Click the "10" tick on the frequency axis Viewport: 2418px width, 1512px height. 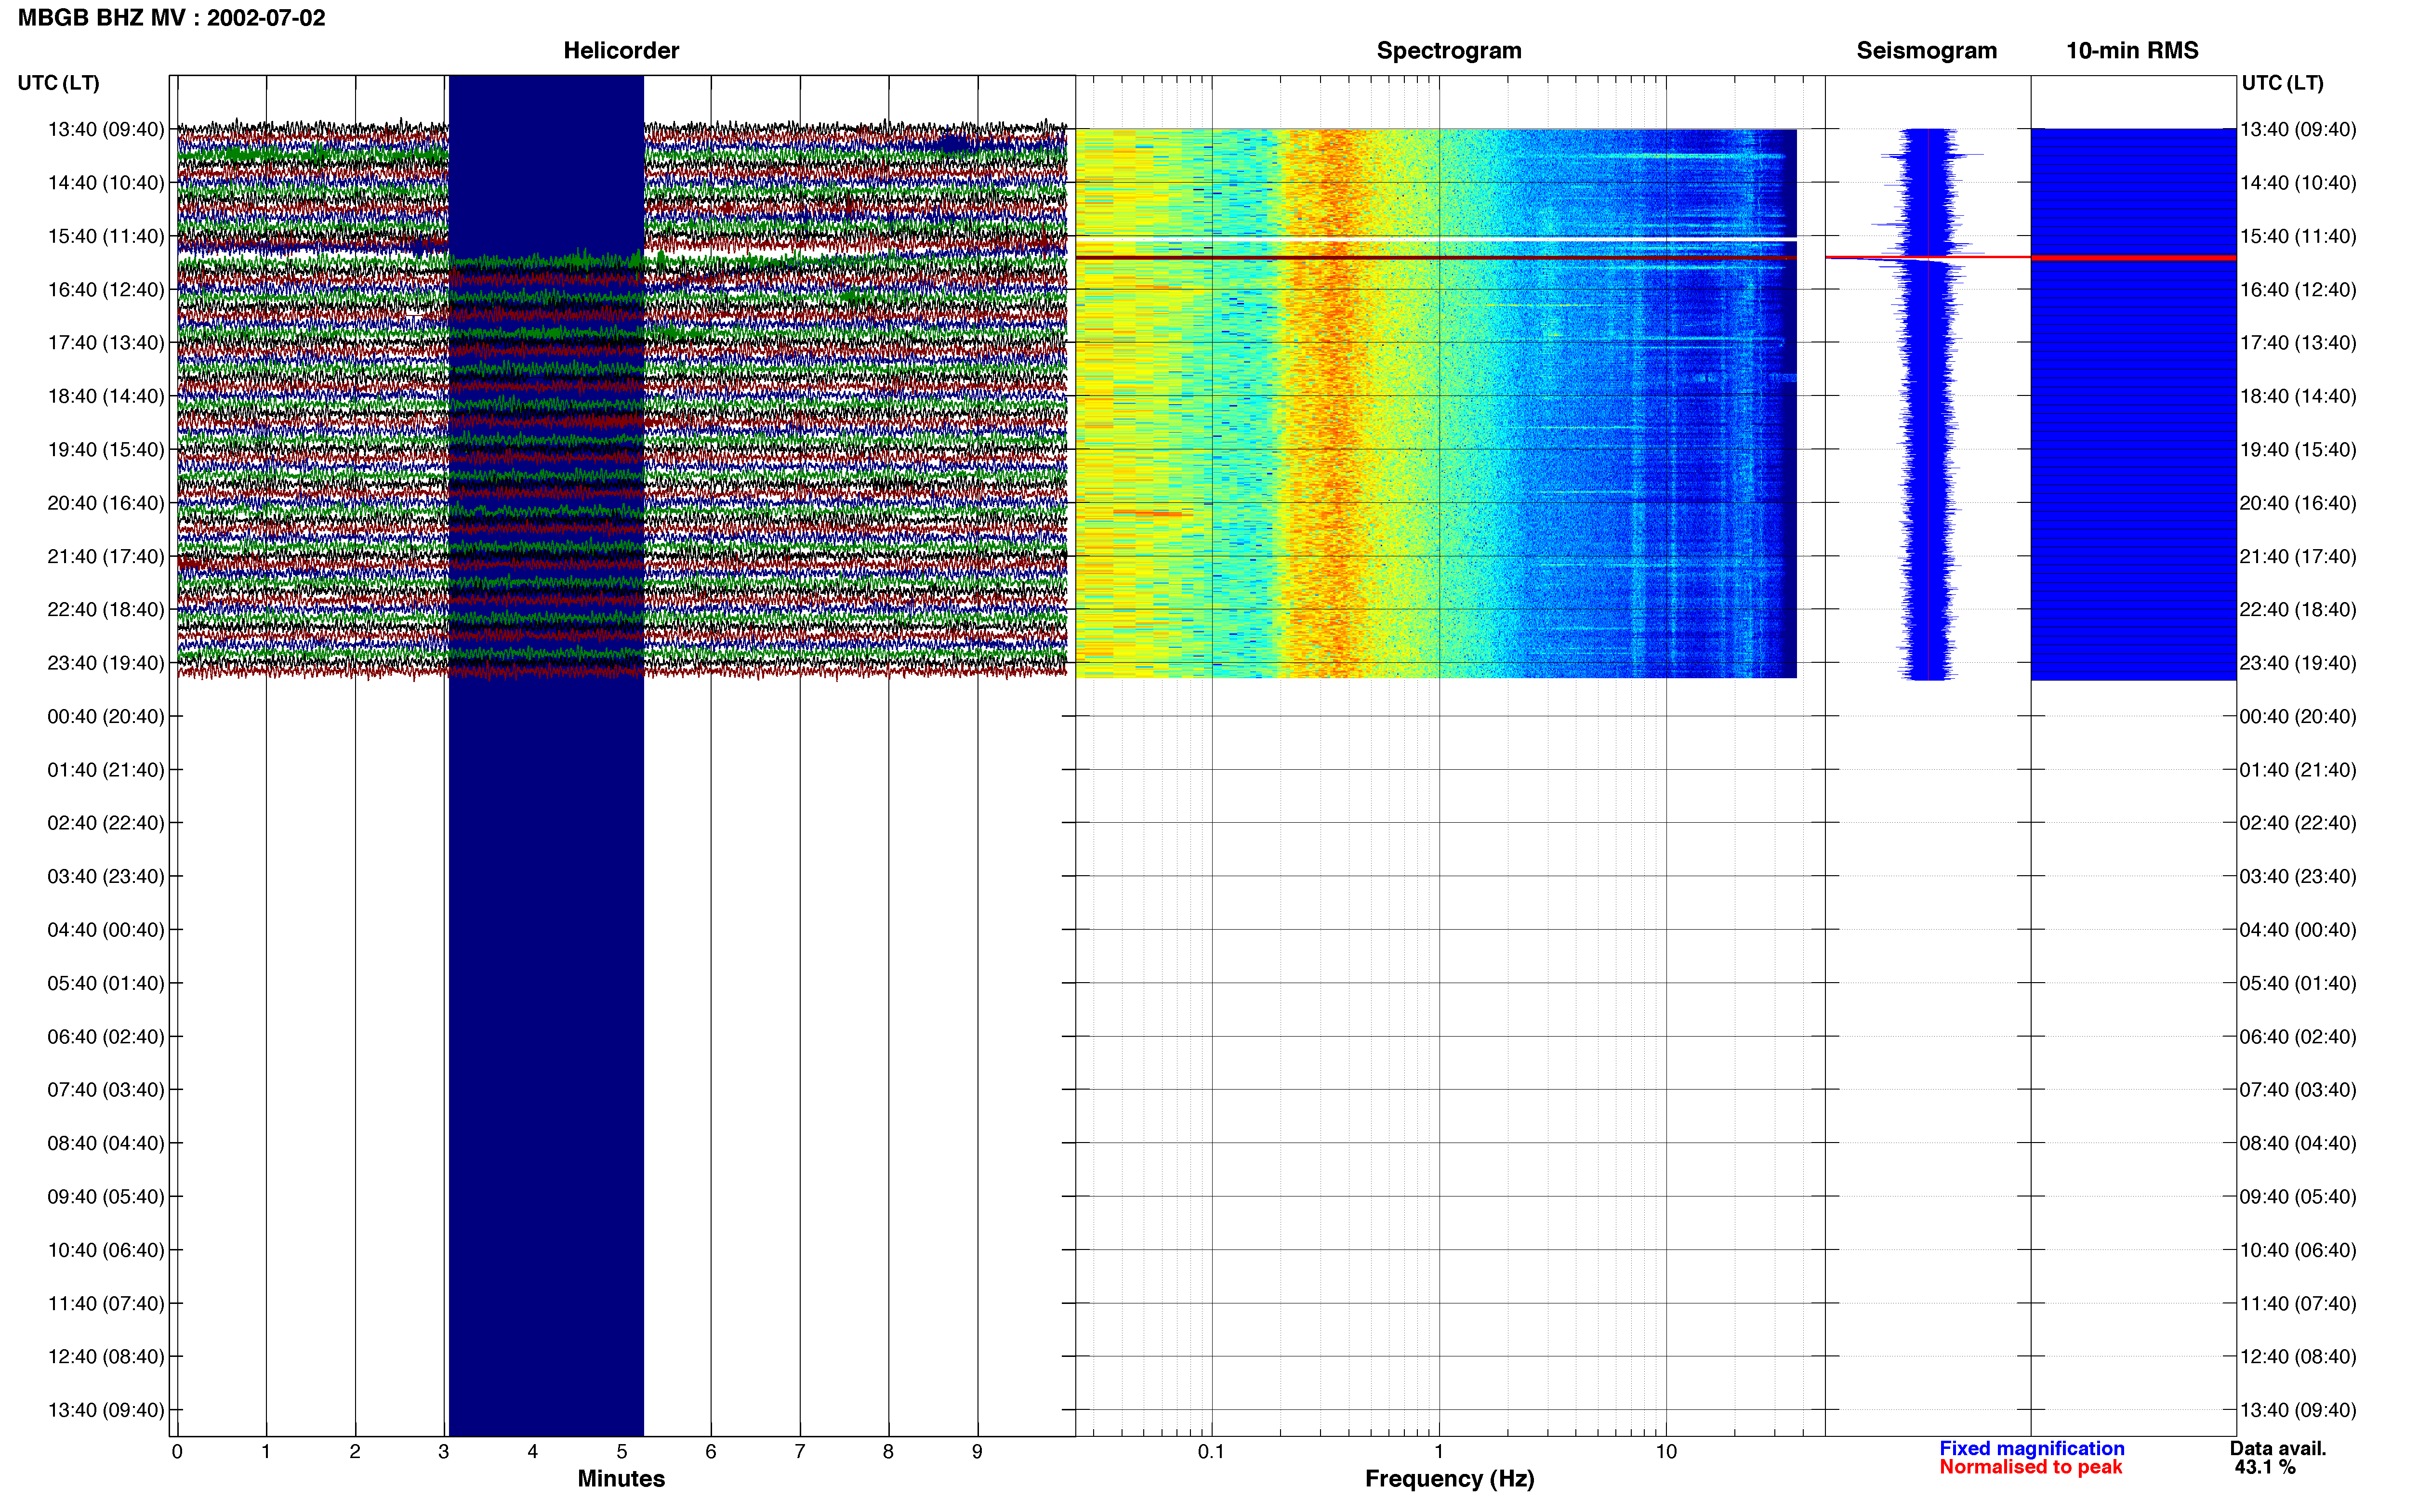tap(1666, 1452)
